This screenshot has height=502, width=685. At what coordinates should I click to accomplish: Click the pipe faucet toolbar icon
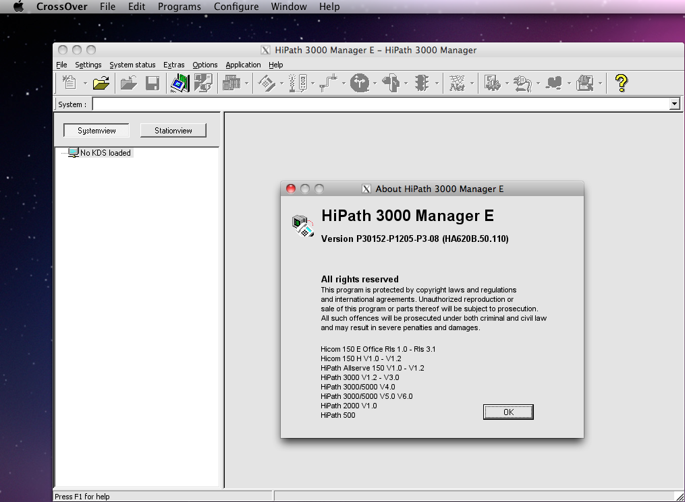329,83
